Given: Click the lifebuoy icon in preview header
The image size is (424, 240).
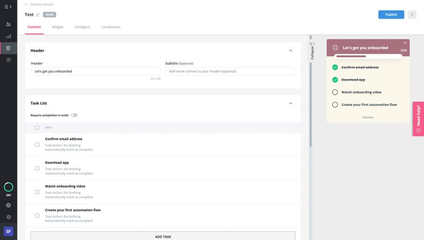Looking at the screenshot, I should click(x=335, y=48).
